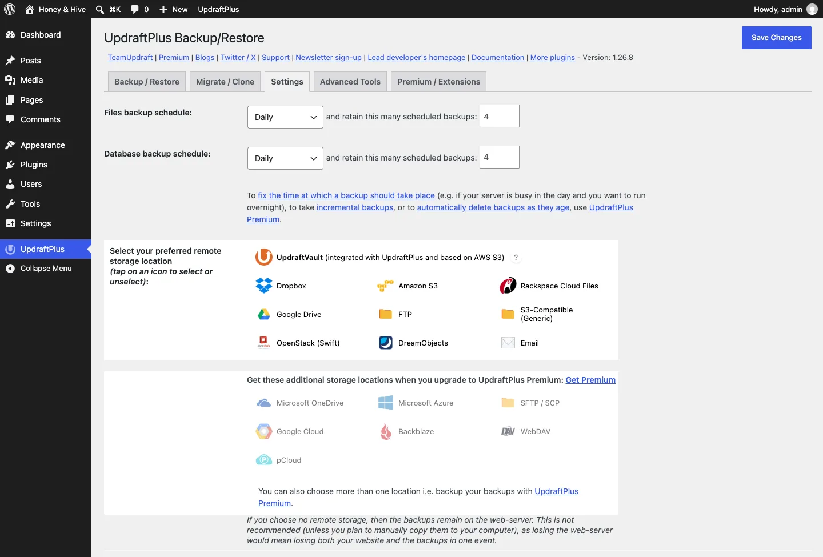Open the Media library menu item

point(46,80)
